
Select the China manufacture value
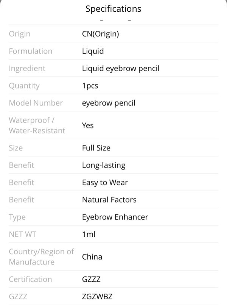point(92,257)
